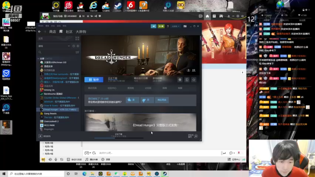Image resolution: width=315 pixels, height=177 pixels.
Task: Open YY audio mixer settings icon
Action: coord(62,160)
